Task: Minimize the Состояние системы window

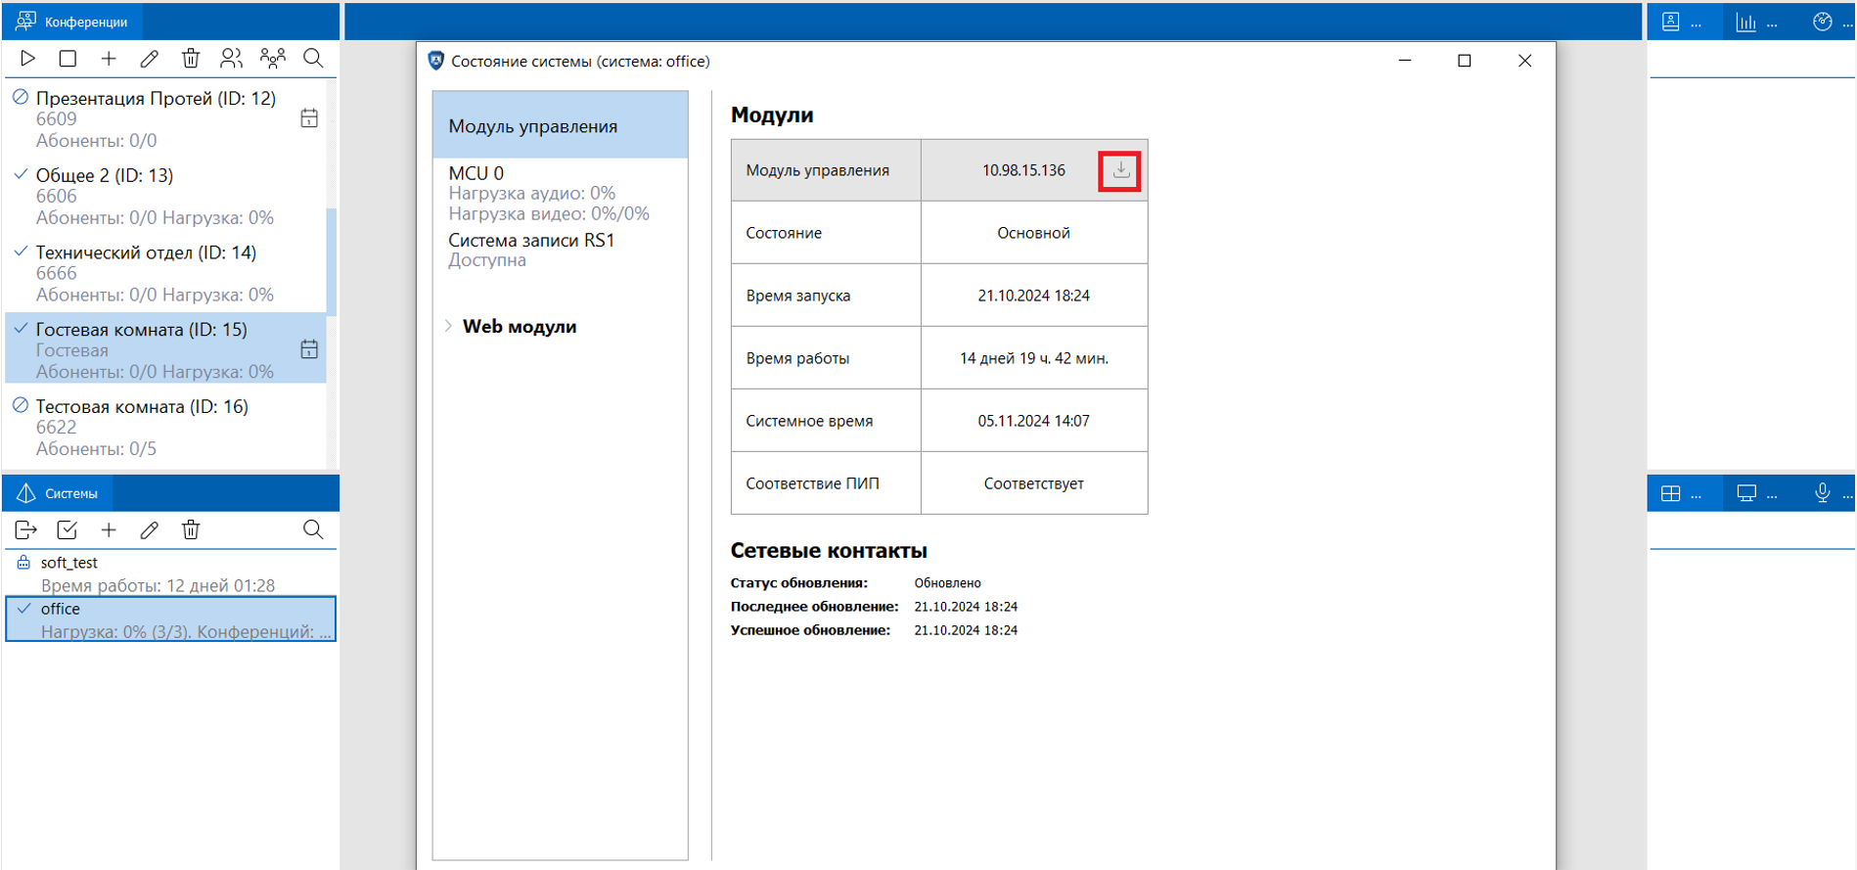Action: 1405,61
